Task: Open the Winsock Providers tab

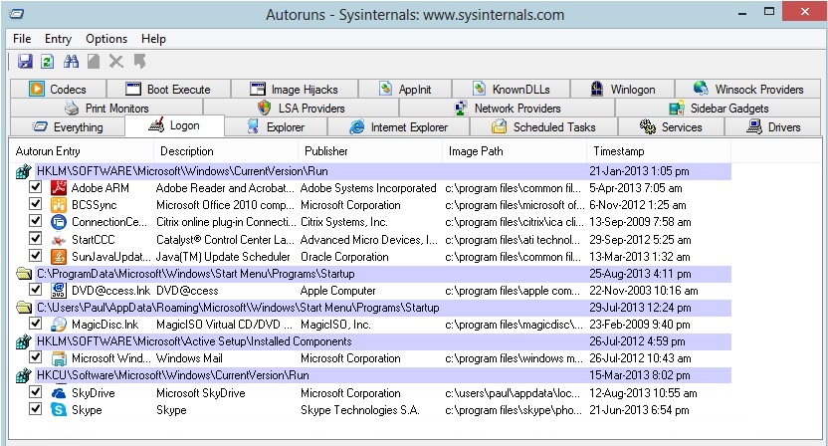Action: [x=748, y=90]
